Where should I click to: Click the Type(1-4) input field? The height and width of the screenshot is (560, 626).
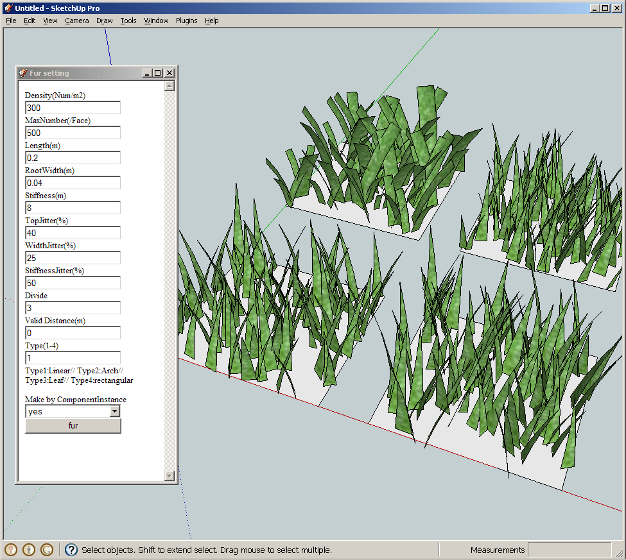click(73, 358)
